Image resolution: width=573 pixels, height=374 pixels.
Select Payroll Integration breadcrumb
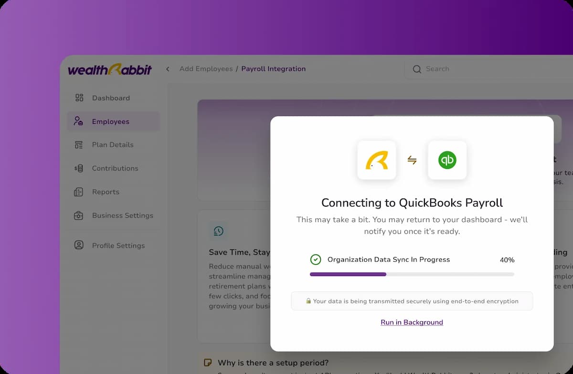[273, 69]
